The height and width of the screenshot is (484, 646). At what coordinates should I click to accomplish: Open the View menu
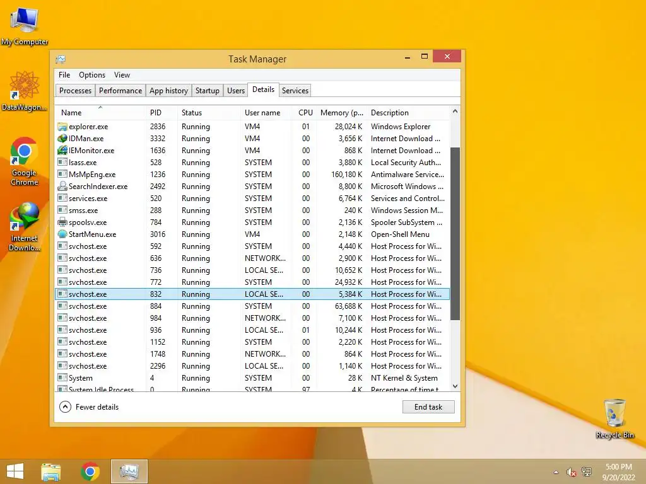pos(122,75)
